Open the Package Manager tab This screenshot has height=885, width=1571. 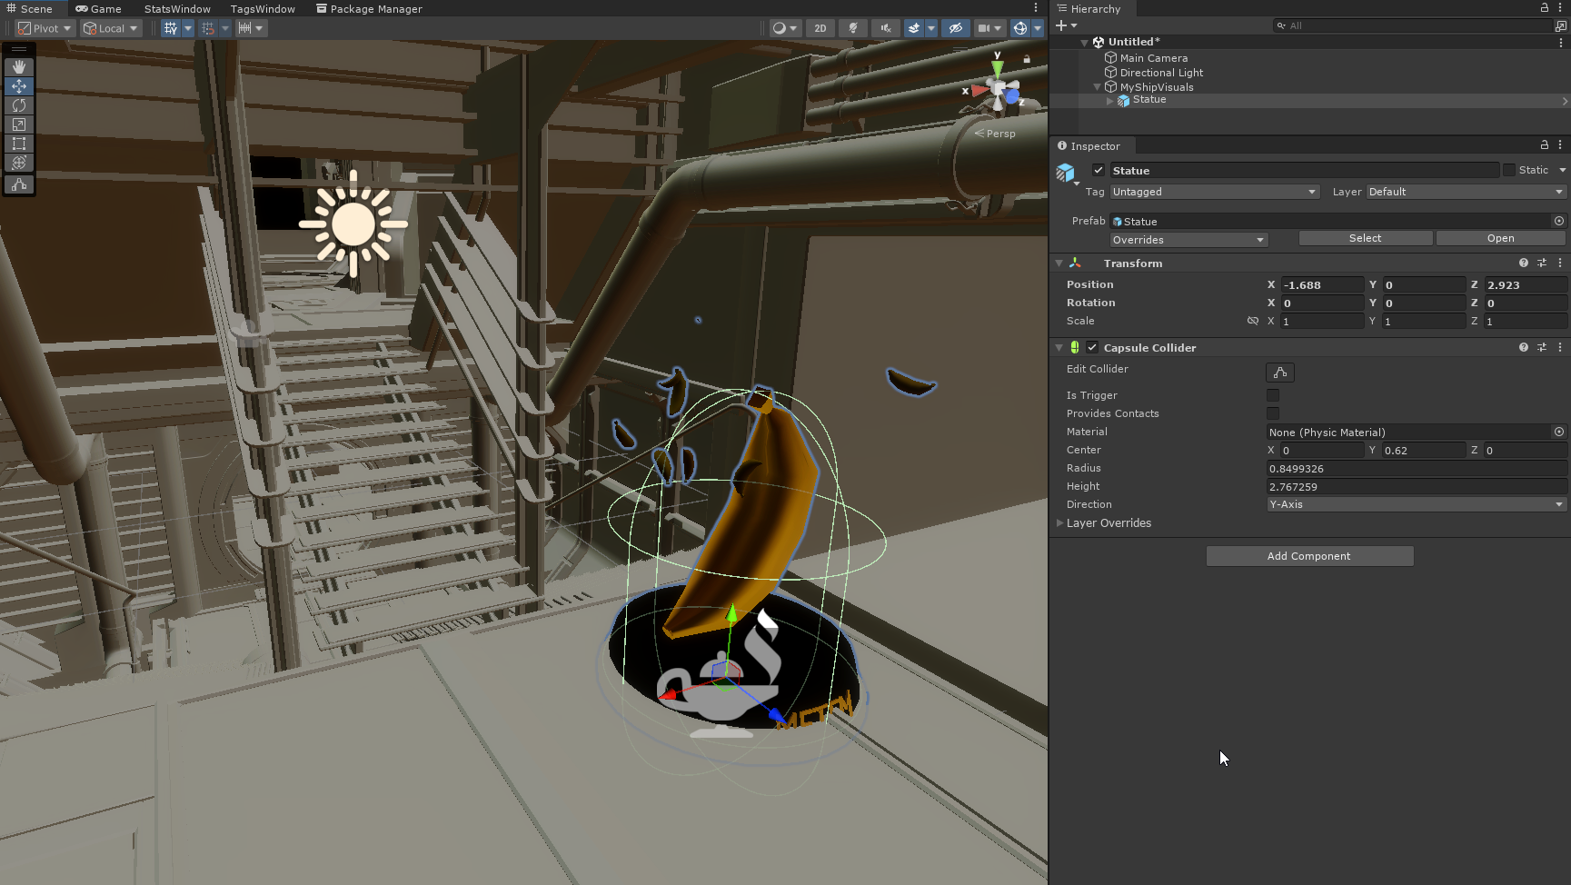(369, 8)
